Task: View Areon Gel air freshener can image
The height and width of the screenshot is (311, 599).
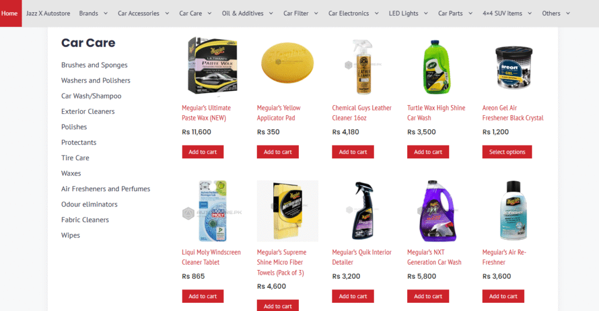Action: pyautogui.click(x=512, y=67)
